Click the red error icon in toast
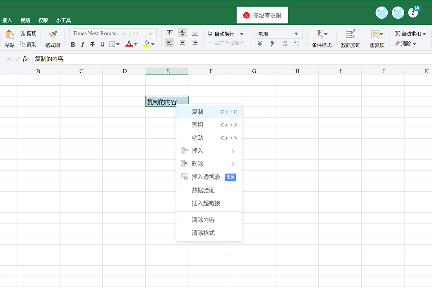Image resolution: width=432 pixels, height=288 pixels. point(246,15)
